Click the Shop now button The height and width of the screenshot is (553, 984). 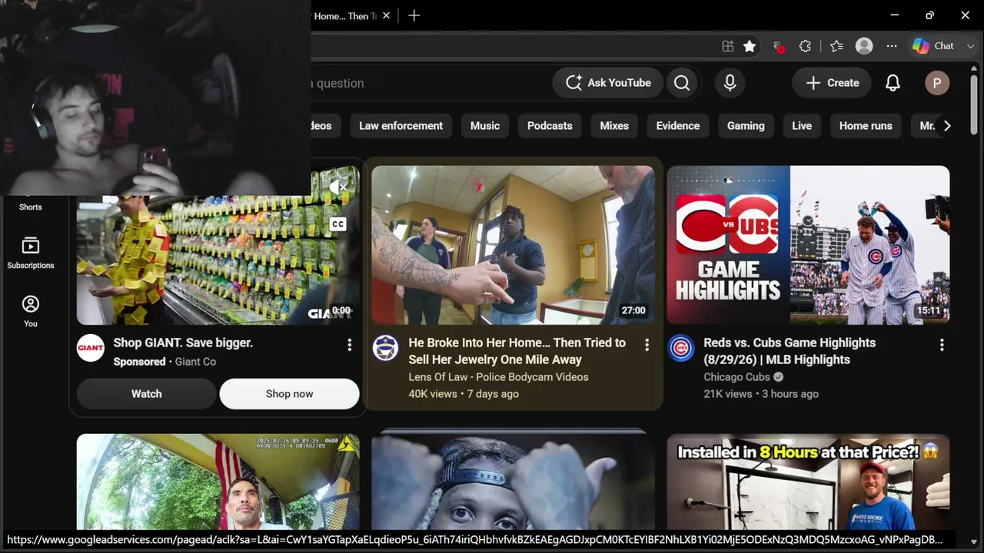click(x=289, y=394)
